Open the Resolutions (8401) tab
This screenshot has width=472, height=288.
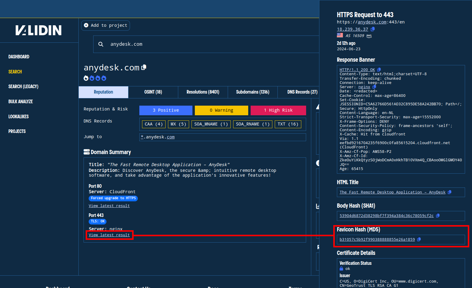tap(203, 92)
